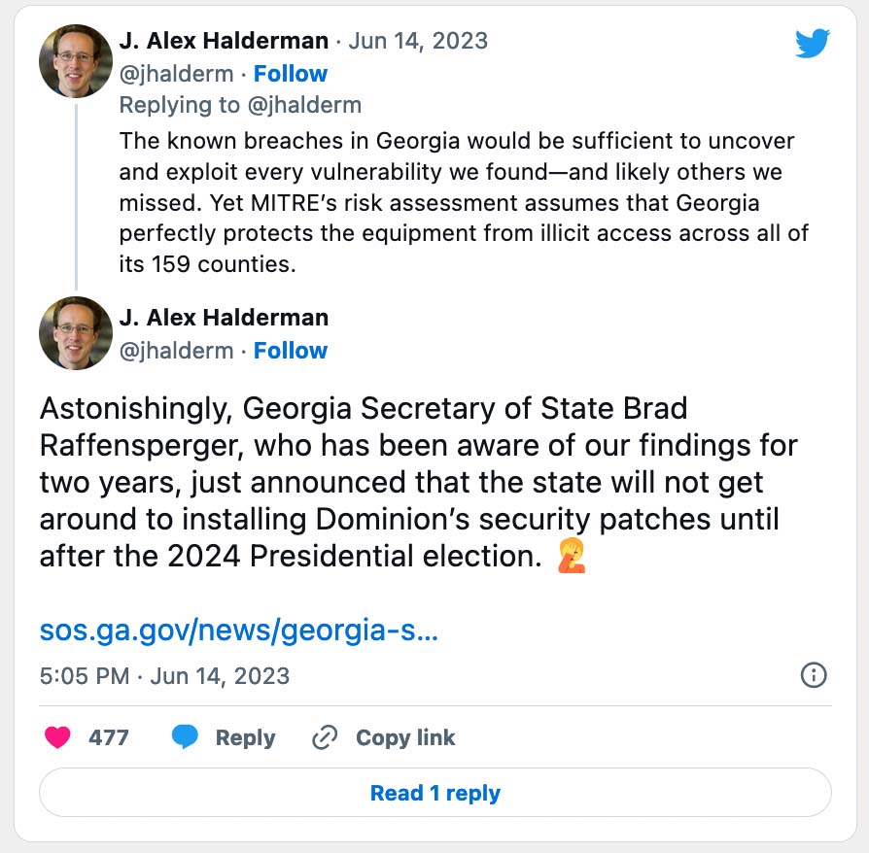The image size is (869, 853).
Task: Click the copy link chain icon
Action: (324, 738)
